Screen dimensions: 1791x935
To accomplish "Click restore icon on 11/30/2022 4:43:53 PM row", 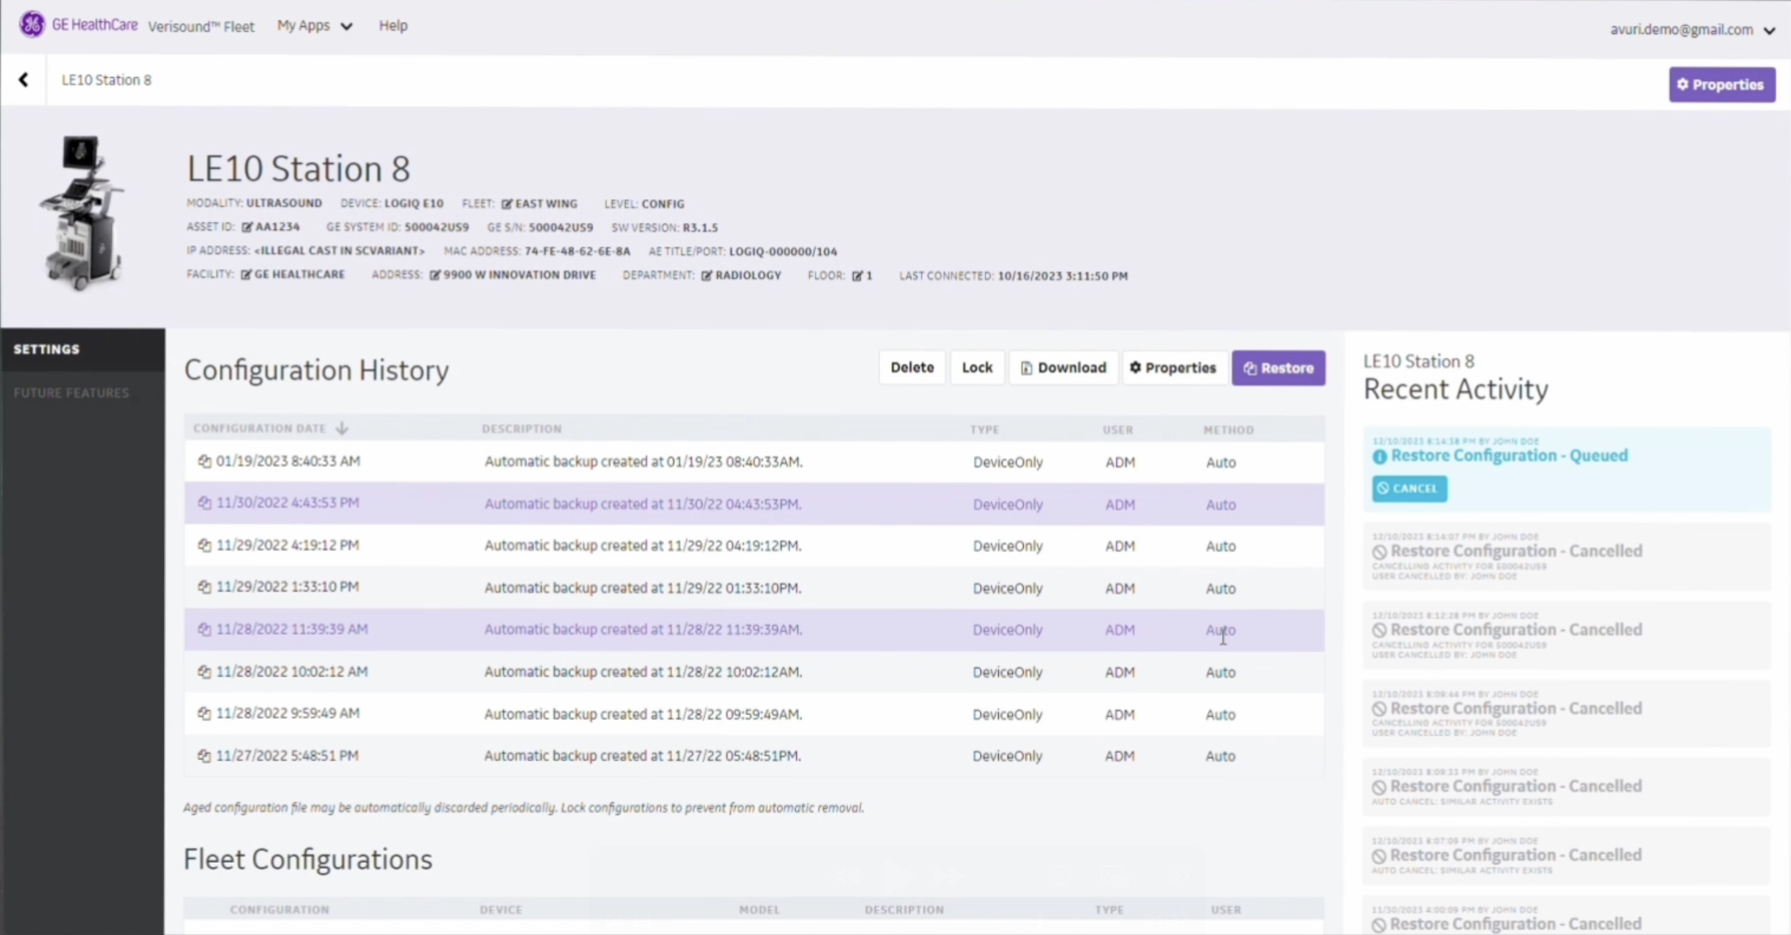I will tap(204, 503).
